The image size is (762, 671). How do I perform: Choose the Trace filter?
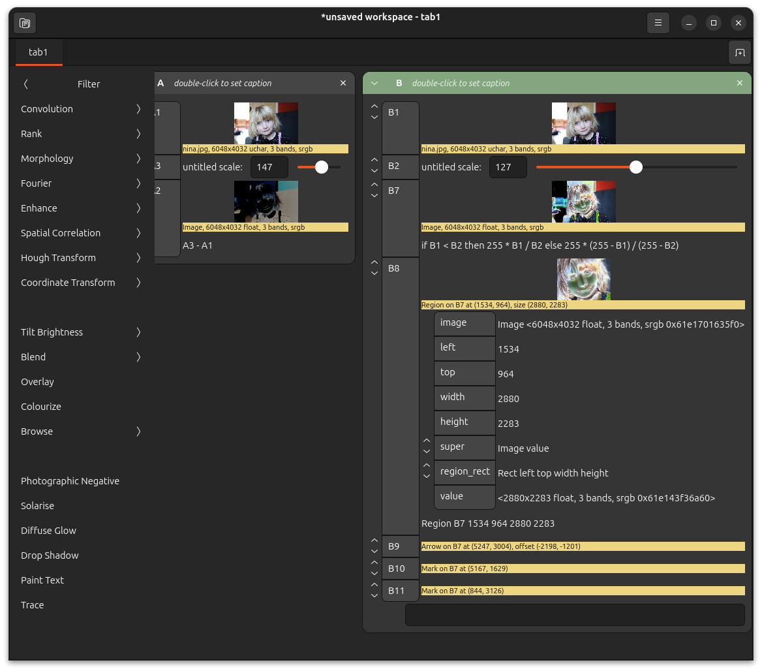coord(81,605)
